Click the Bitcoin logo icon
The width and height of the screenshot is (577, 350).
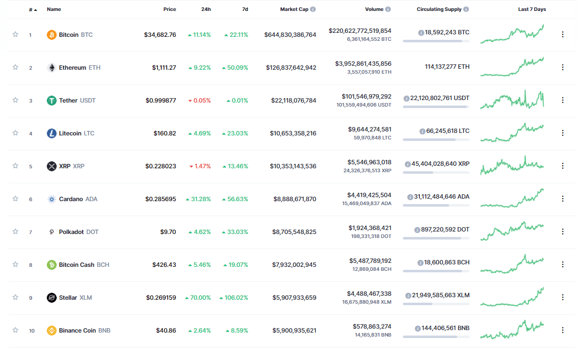(52, 35)
